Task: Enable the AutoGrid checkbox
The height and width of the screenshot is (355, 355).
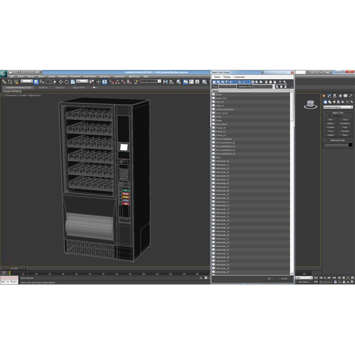Action: 330,116
